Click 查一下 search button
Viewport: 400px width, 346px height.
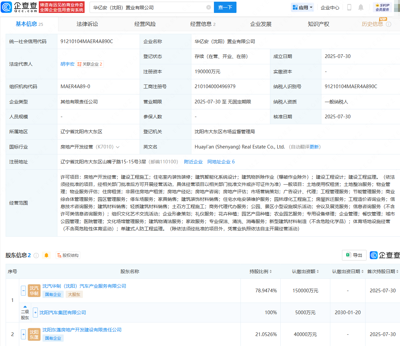pyautogui.click(x=225, y=7)
